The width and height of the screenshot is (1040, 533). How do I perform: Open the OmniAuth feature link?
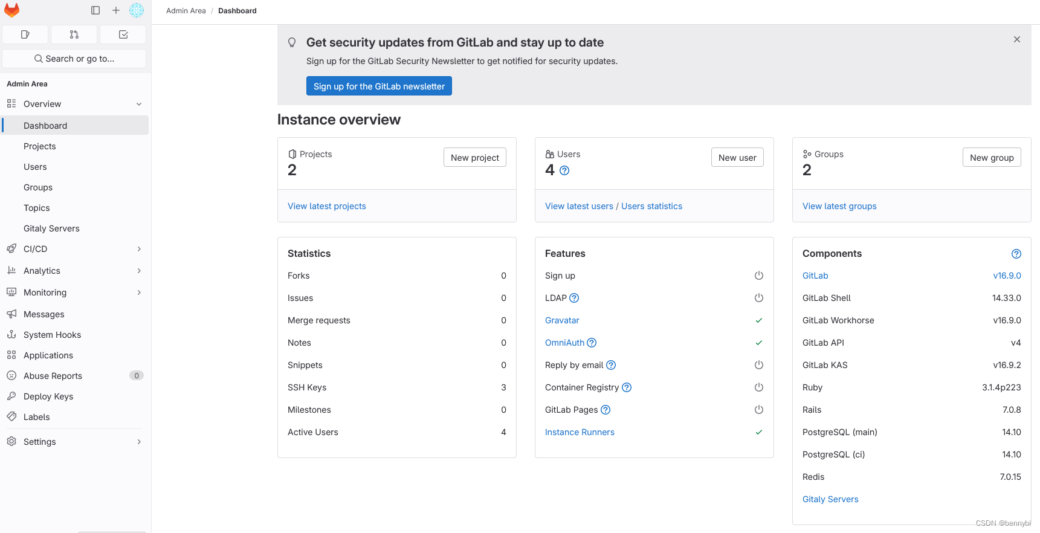564,343
